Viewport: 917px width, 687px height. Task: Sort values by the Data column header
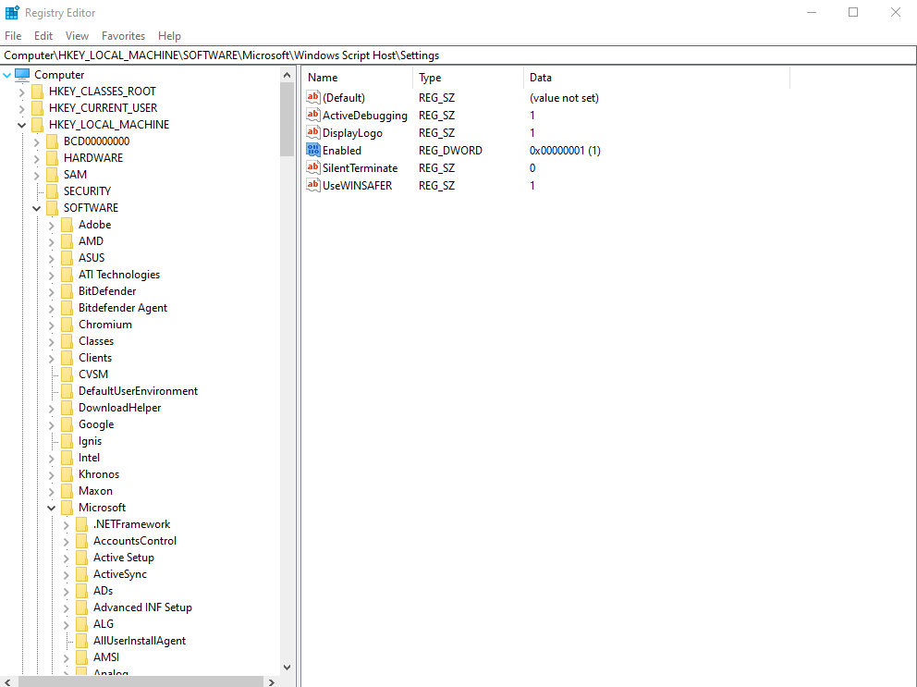[x=656, y=78]
